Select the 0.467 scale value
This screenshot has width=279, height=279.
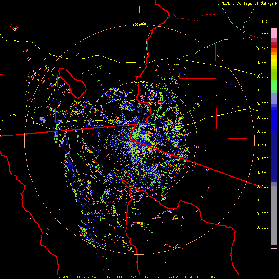[263, 173]
